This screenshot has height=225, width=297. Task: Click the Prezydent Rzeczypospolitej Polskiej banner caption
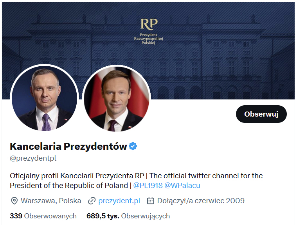click(149, 39)
